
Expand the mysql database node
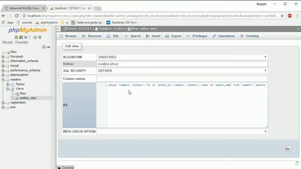(3, 66)
